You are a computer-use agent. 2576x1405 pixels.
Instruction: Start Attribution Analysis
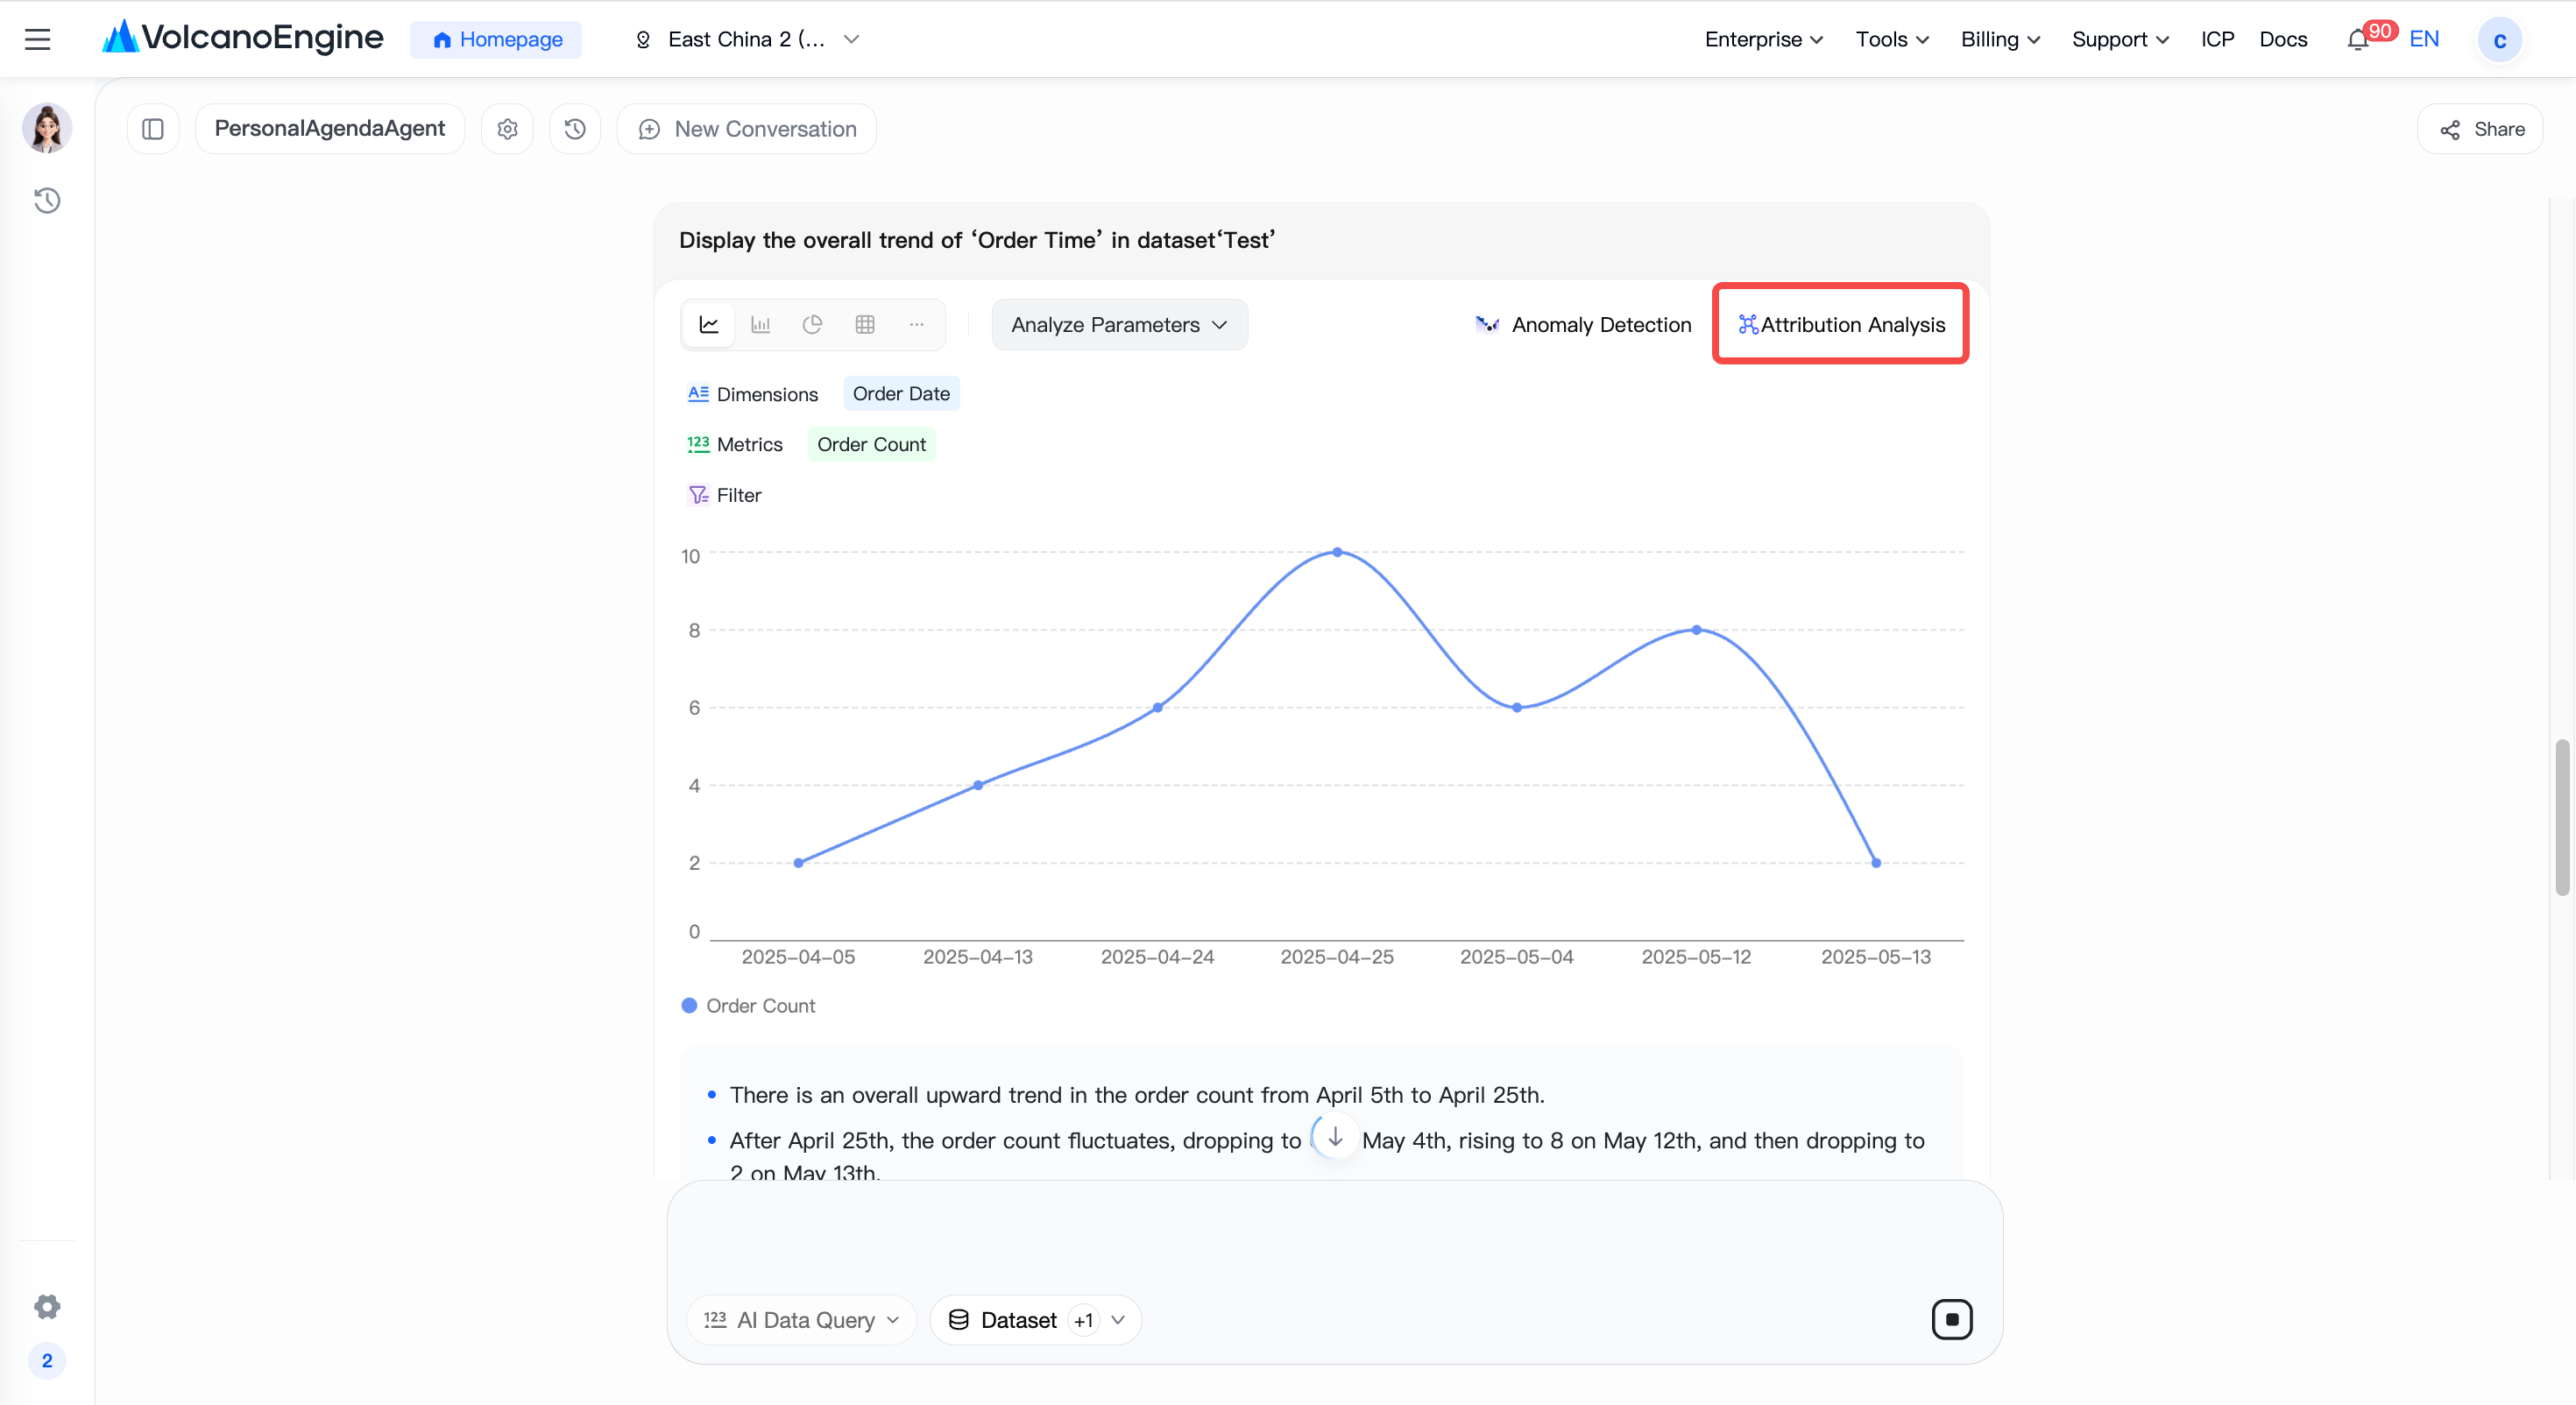click(1841, 325)
